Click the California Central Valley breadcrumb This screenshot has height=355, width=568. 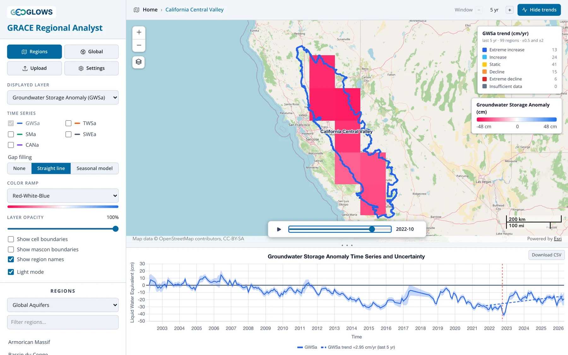tap(194, 10)
